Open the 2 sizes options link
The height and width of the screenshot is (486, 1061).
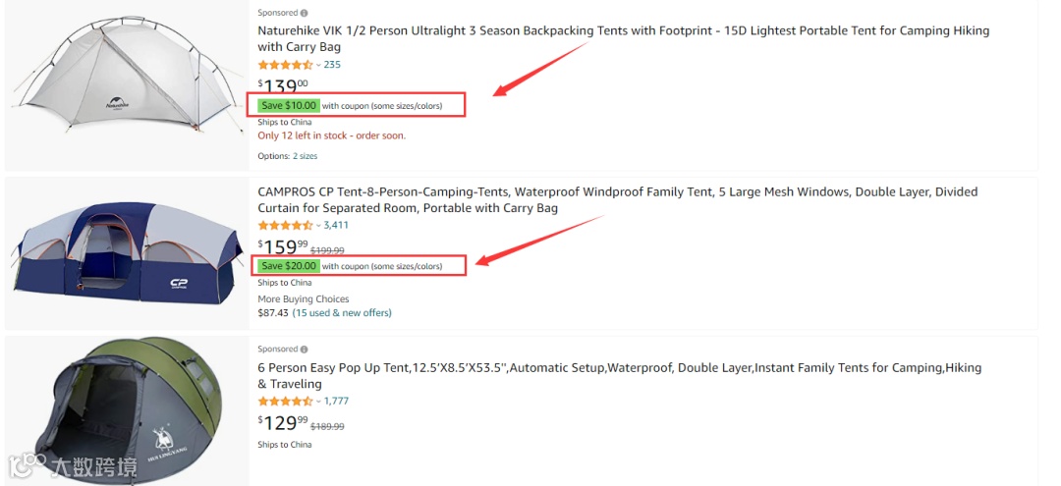point(305,156)
